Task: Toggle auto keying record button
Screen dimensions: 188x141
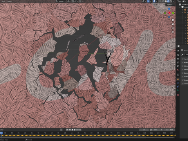Action: pyautogui.click(x=61, y=130)
